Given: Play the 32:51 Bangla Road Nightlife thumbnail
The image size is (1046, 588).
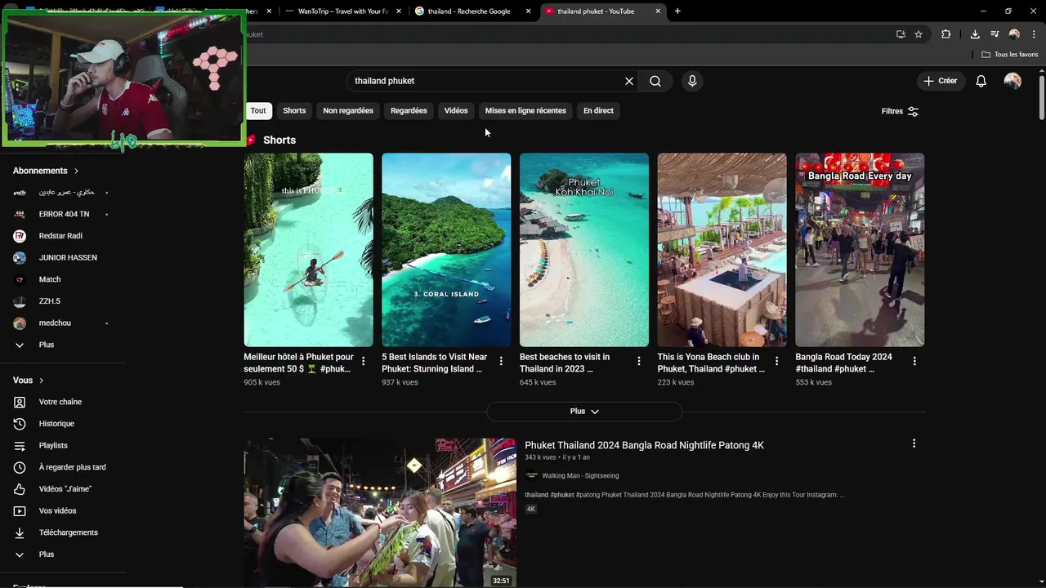Looking at the screenshot, I should coord(380,513).
